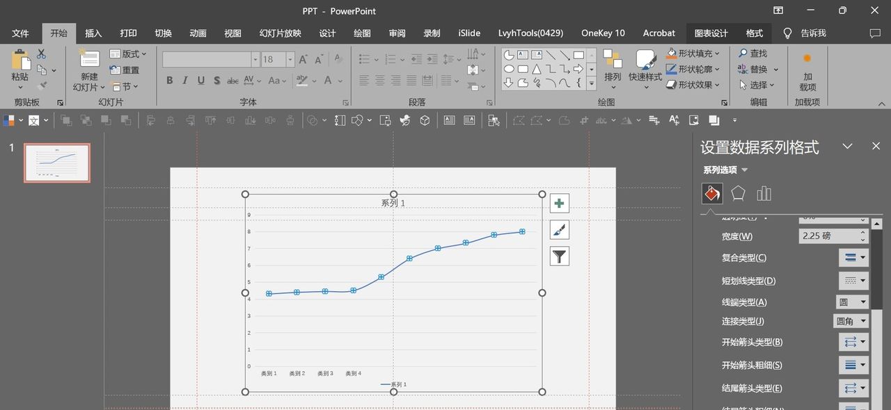This screenshot has height=410, width=891.
Task: Toggle Bold formatting
Action: (169, 81)
